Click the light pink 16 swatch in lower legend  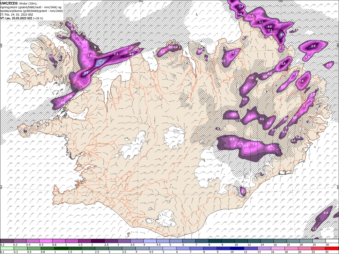pos(278,248)
